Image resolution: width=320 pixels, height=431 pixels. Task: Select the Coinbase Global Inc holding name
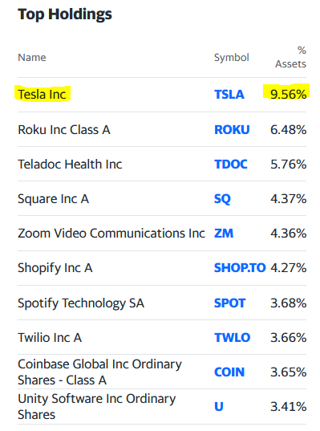99,372
